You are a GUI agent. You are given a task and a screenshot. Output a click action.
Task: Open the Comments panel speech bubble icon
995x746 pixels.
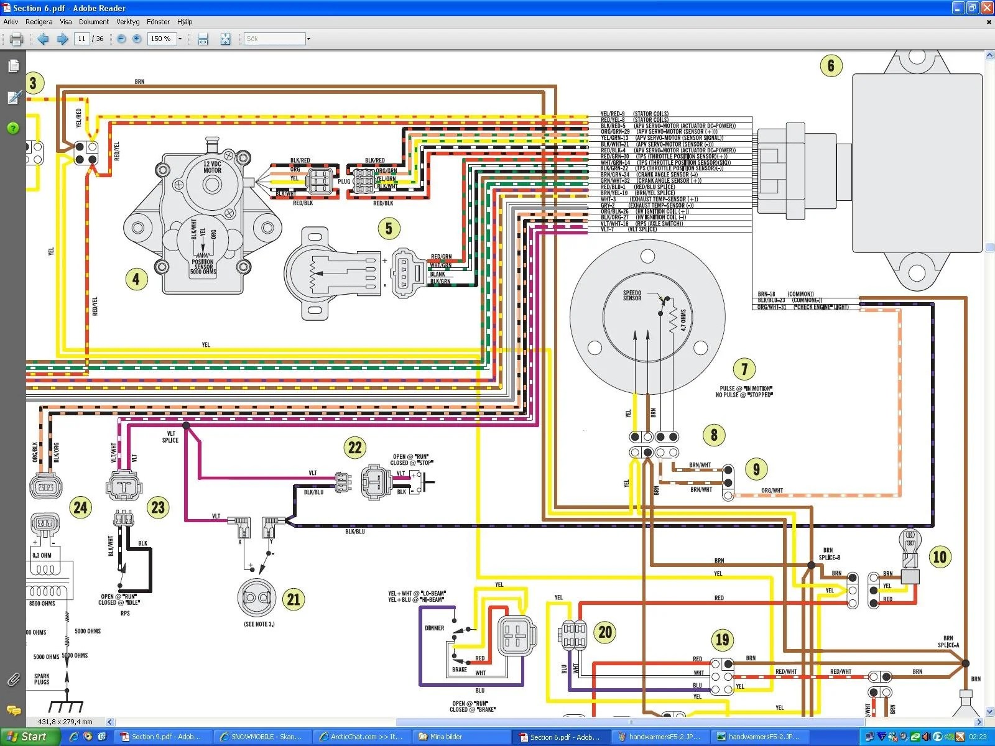click(13, 710)
